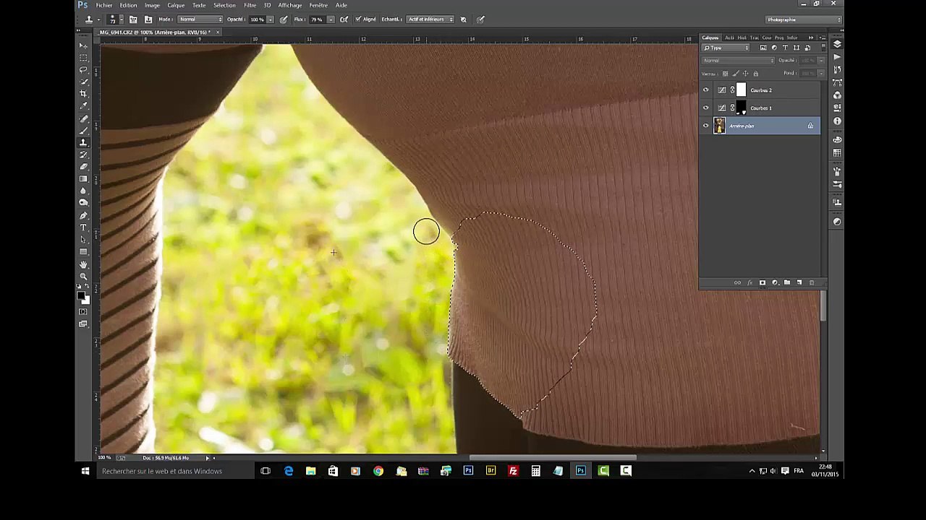
Task: Open the Mode Normal dropdown in options bar
Action: pos(200,19)
